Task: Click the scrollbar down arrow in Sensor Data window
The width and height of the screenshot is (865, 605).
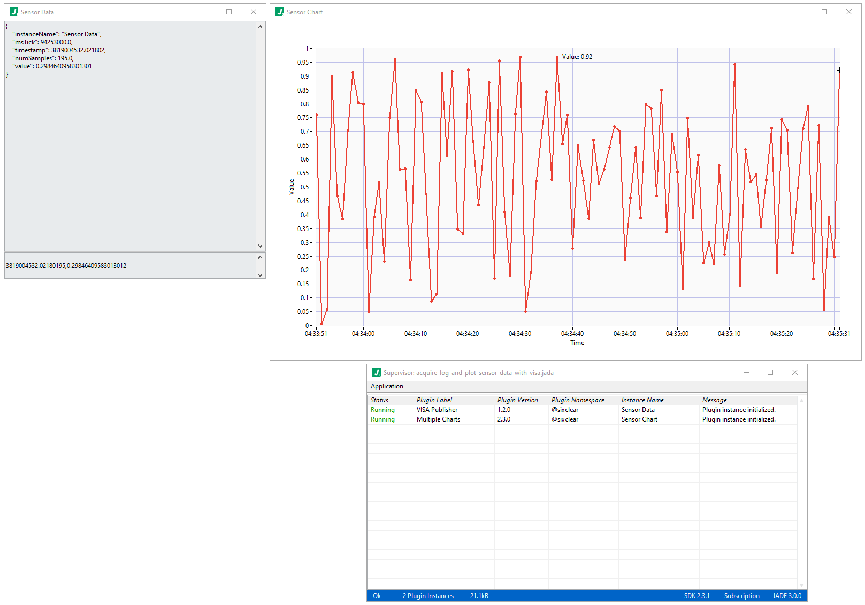Action: tap(261, 246)
